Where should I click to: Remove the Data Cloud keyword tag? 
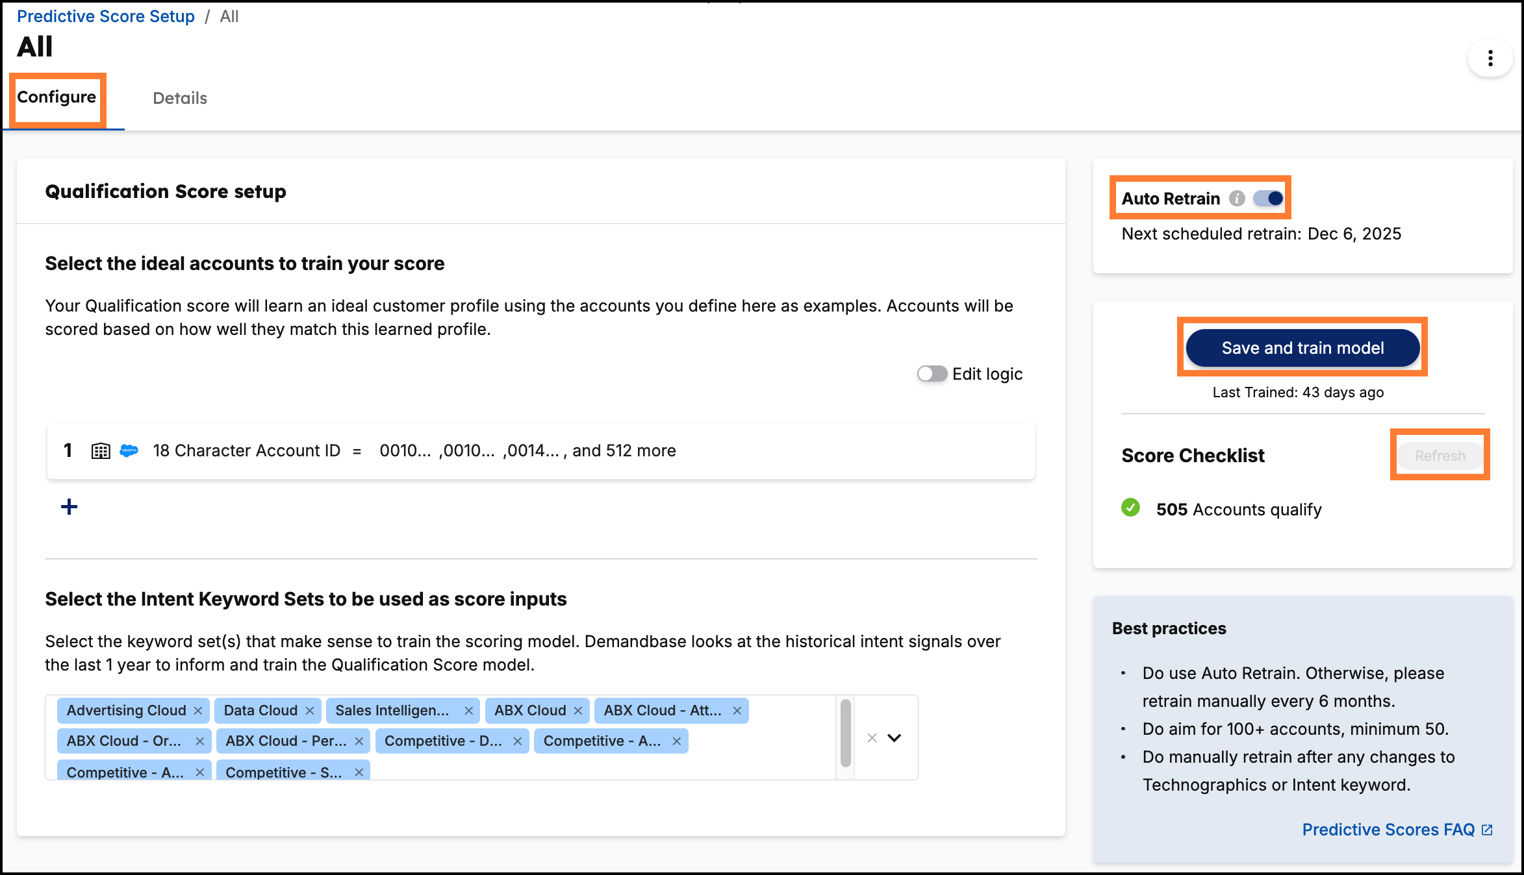point(310,711)
